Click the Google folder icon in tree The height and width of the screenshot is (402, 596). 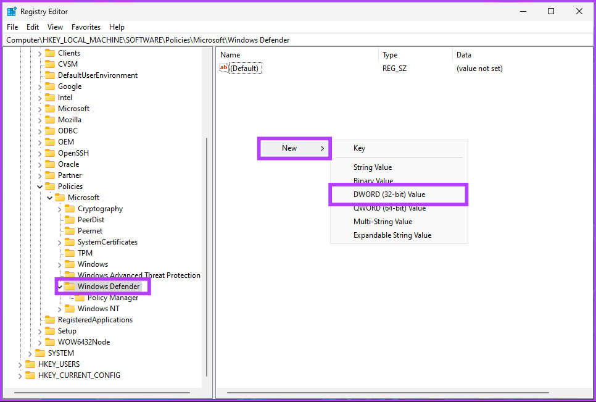[50, 86]
